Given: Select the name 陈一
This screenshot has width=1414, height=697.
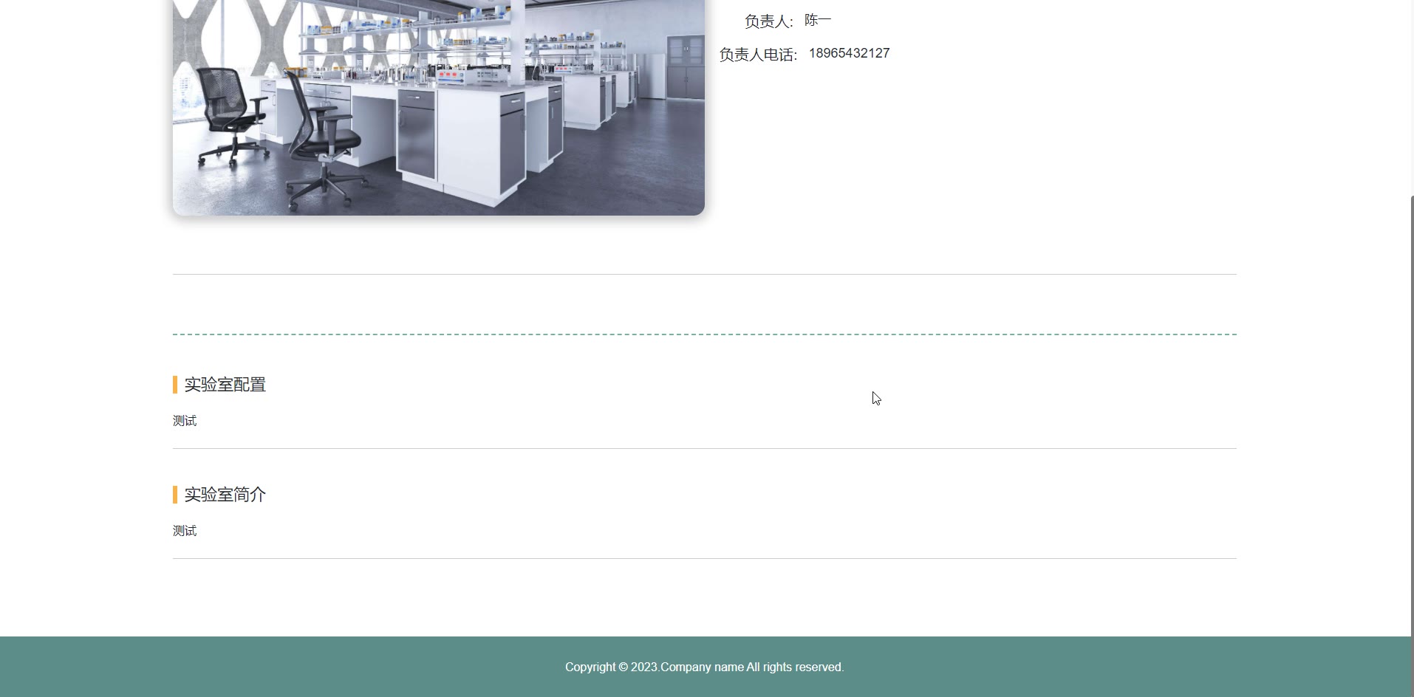Looking at the screenshot, I should [818, 20].
